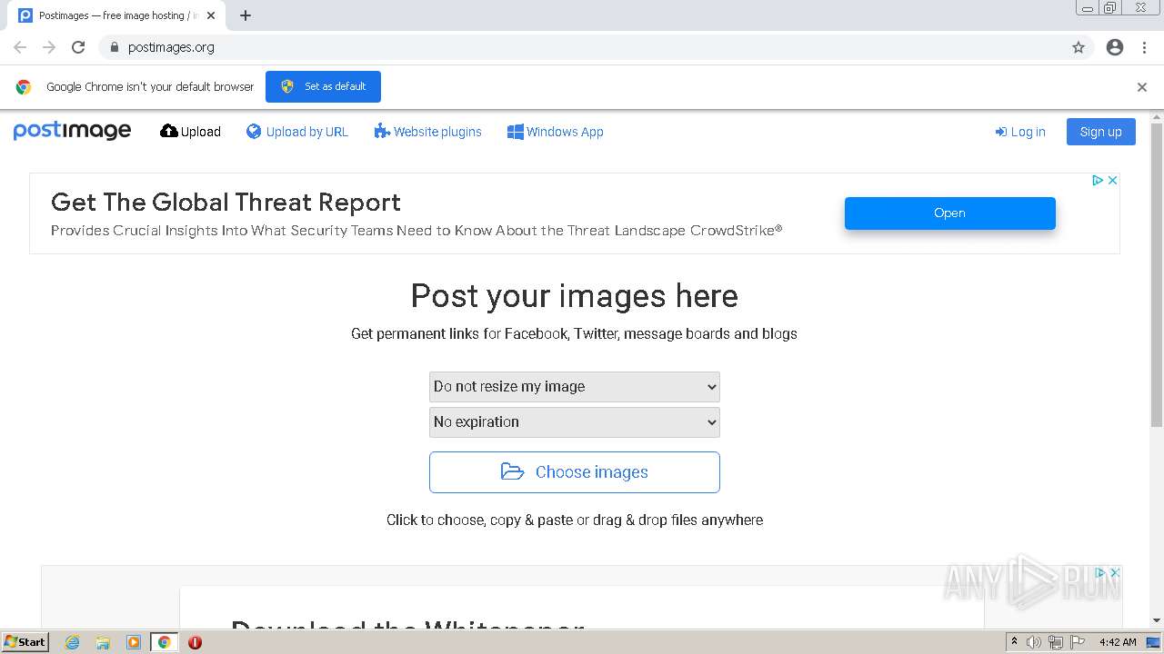Open media player taskbar icon
This screenshot has height=654, width=1164.
point(134,642)
